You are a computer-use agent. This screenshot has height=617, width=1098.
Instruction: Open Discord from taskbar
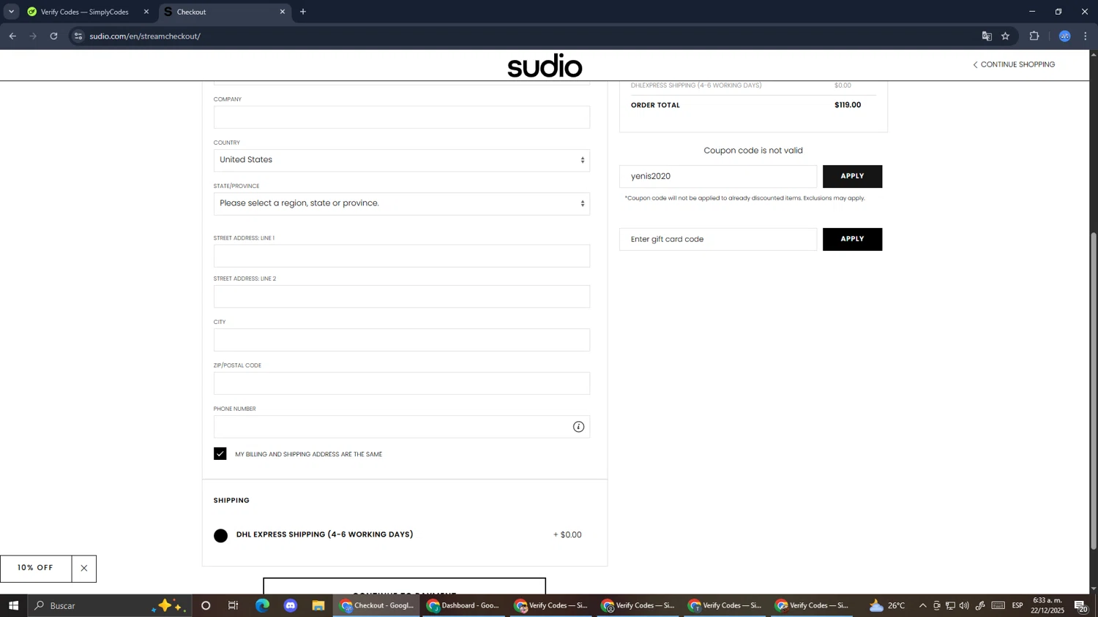[291, 605]
